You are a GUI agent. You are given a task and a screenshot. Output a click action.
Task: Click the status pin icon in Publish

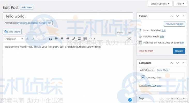click(140, 30)
